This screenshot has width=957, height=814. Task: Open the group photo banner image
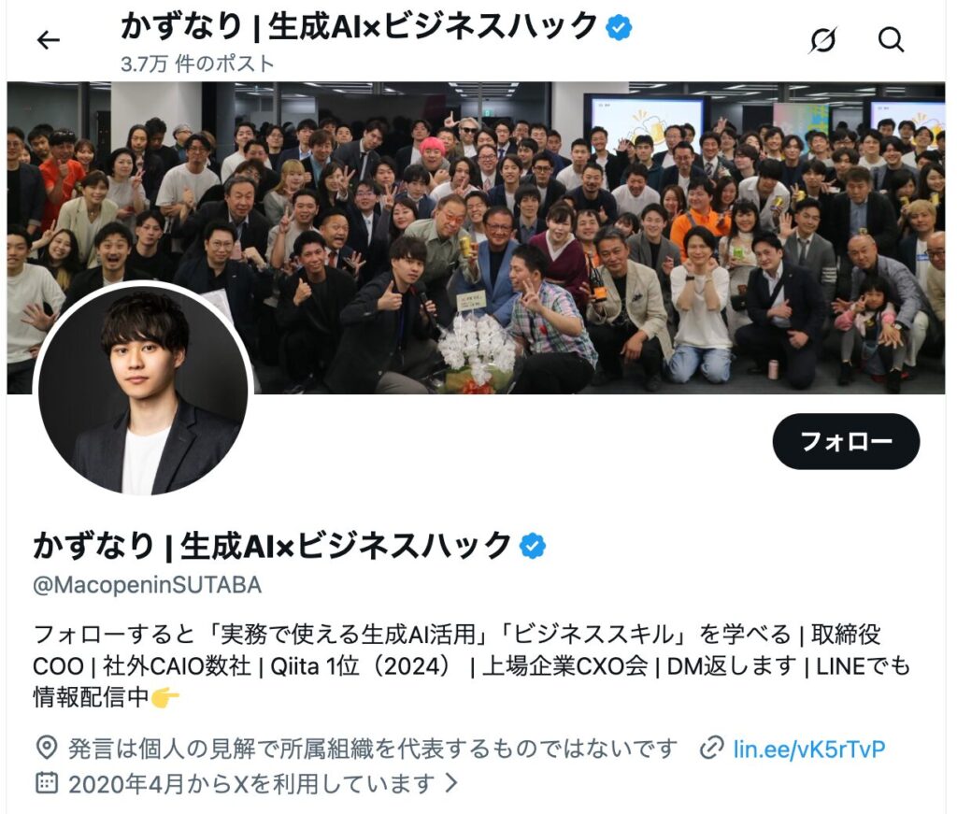pyautogui.click(x=476, y=238)
